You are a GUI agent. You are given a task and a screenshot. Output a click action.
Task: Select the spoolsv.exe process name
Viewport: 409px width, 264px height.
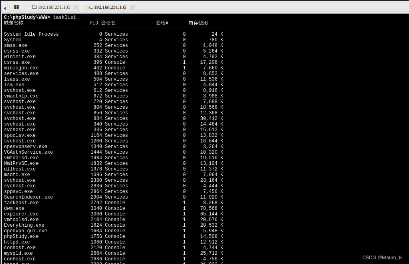coord(20,135)
